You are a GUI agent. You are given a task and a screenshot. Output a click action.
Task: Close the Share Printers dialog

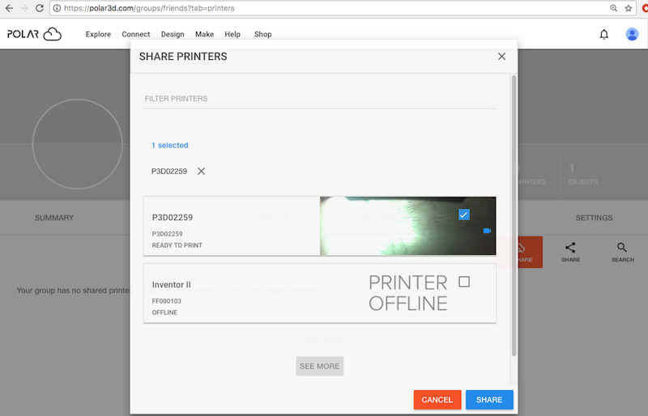coord(501,56)
